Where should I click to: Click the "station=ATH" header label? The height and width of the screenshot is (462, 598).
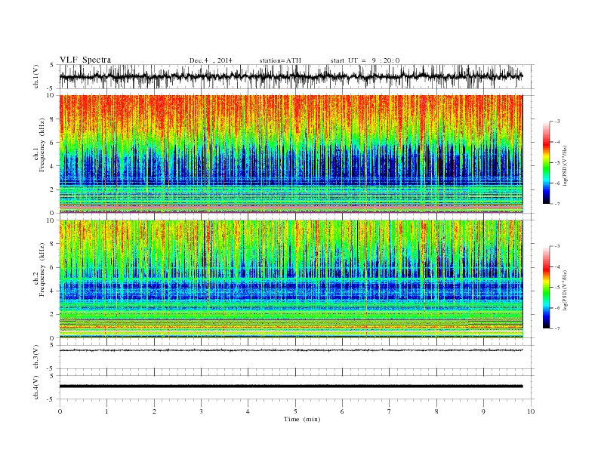click(x=280, y=60)
